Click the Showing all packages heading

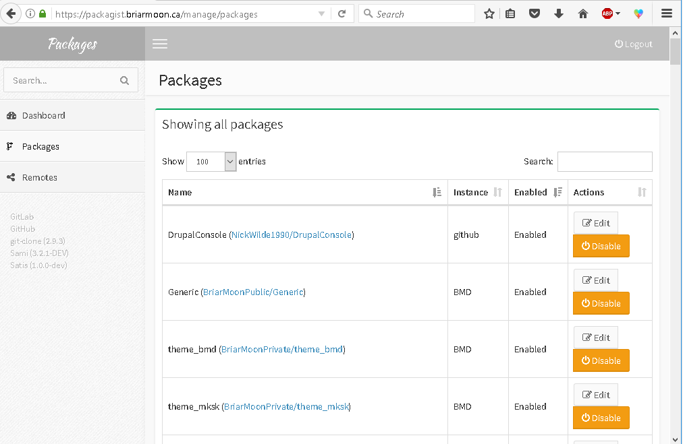click(x=223, y=125)
